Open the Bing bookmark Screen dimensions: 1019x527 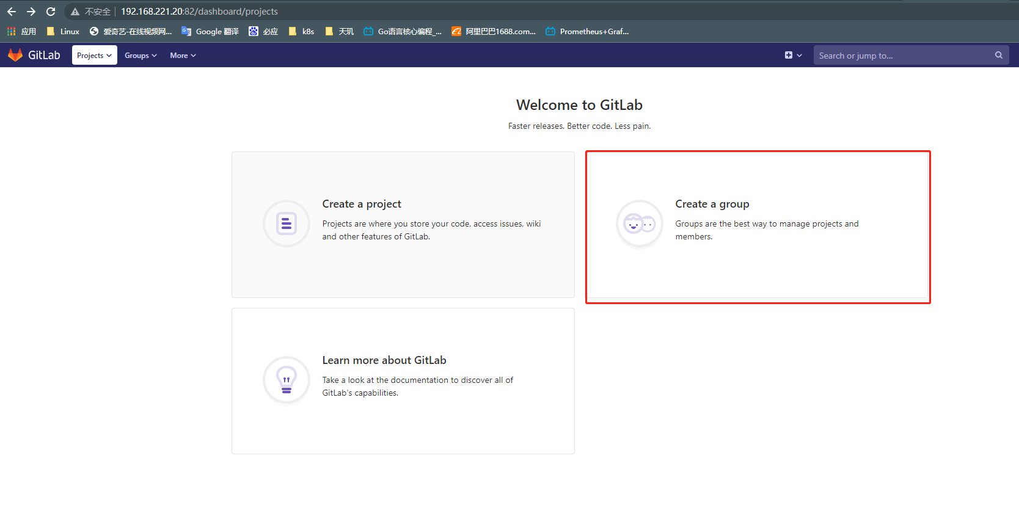click(x=263, y=31)
